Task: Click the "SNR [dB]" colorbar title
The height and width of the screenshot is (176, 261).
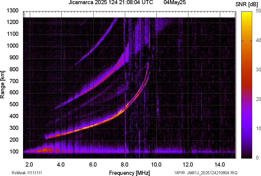Action: pos(247,4)
